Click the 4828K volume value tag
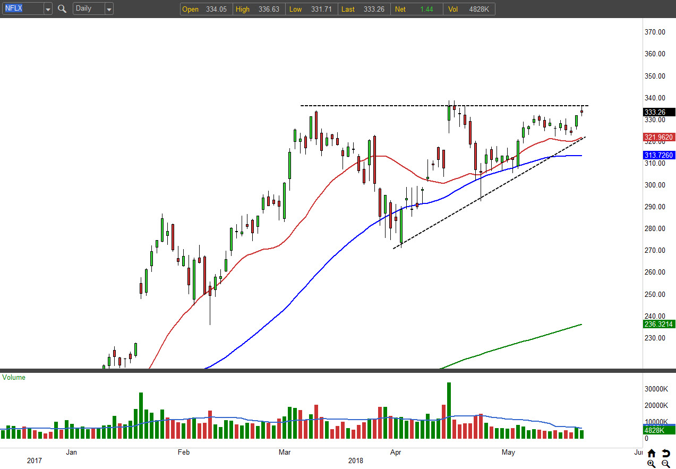Viewport: 676px width, 469px height. 659,430
